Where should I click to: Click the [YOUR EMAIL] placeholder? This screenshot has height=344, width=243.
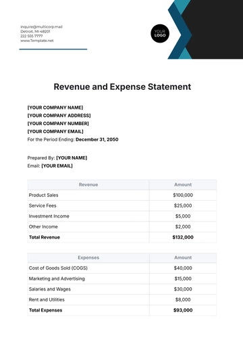tap(57, 166)
